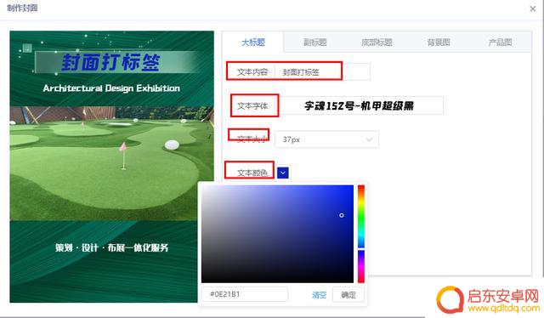Click the golf green product image in preview
Image resolution: width=544 pixels, height=318 pixels.
pos(111,163)
